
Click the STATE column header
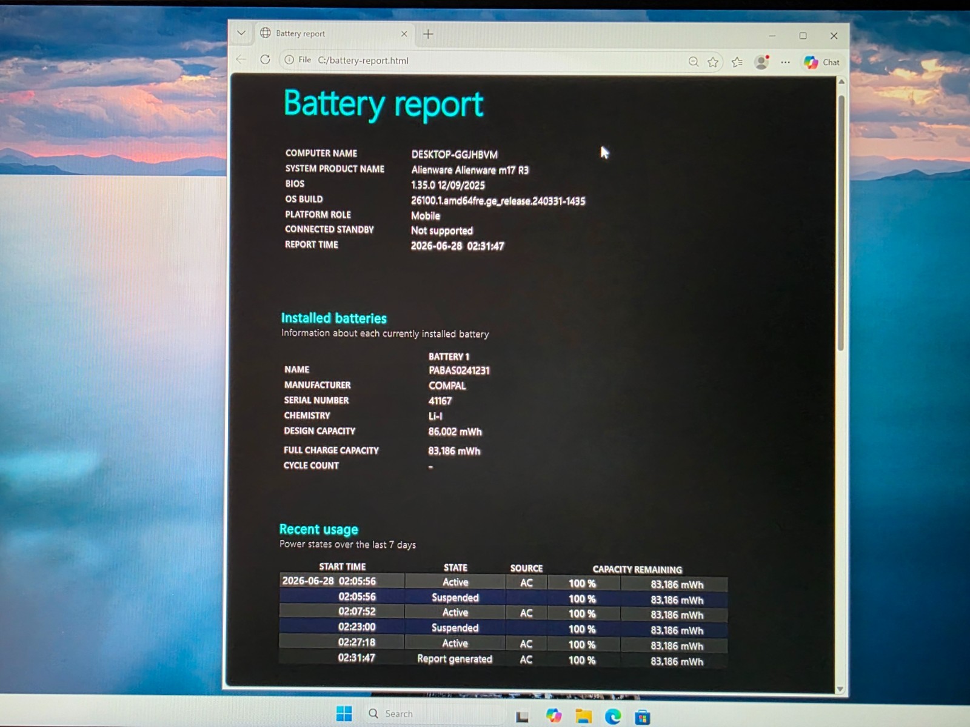tap(455, 568)
